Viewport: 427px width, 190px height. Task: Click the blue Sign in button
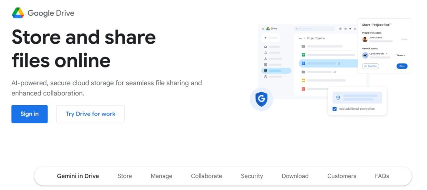coord(30,114)
